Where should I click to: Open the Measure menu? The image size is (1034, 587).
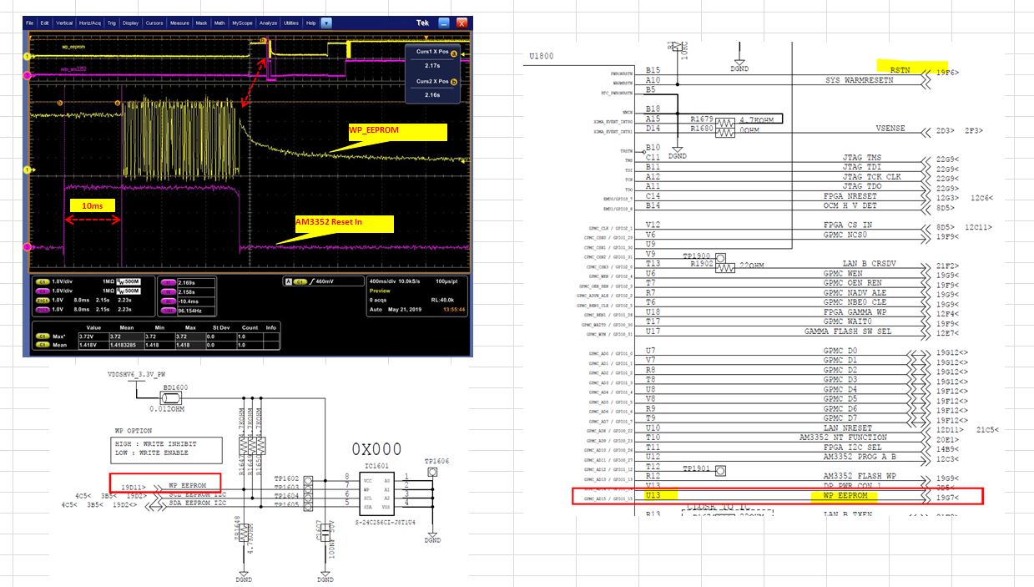click(x=179, y=23)
